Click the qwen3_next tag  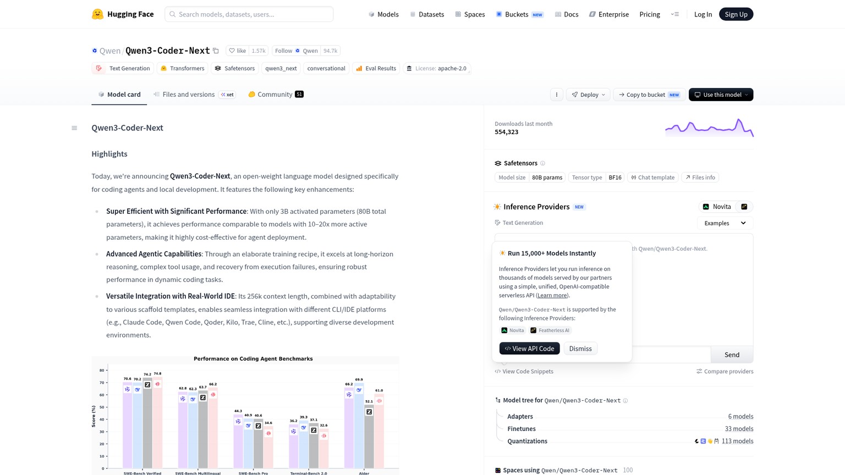click(x=281, y=69)
